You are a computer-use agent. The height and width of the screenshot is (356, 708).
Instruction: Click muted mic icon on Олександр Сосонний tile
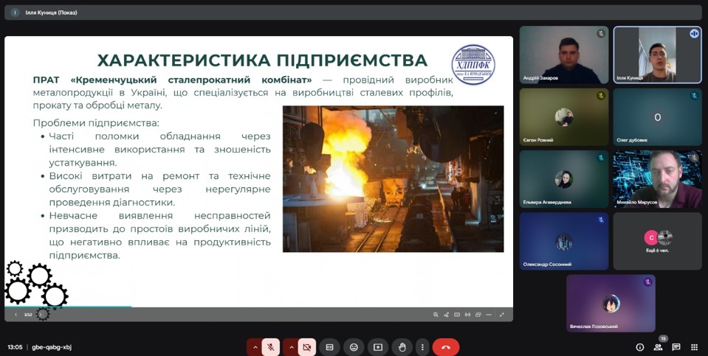pos(600,220)
